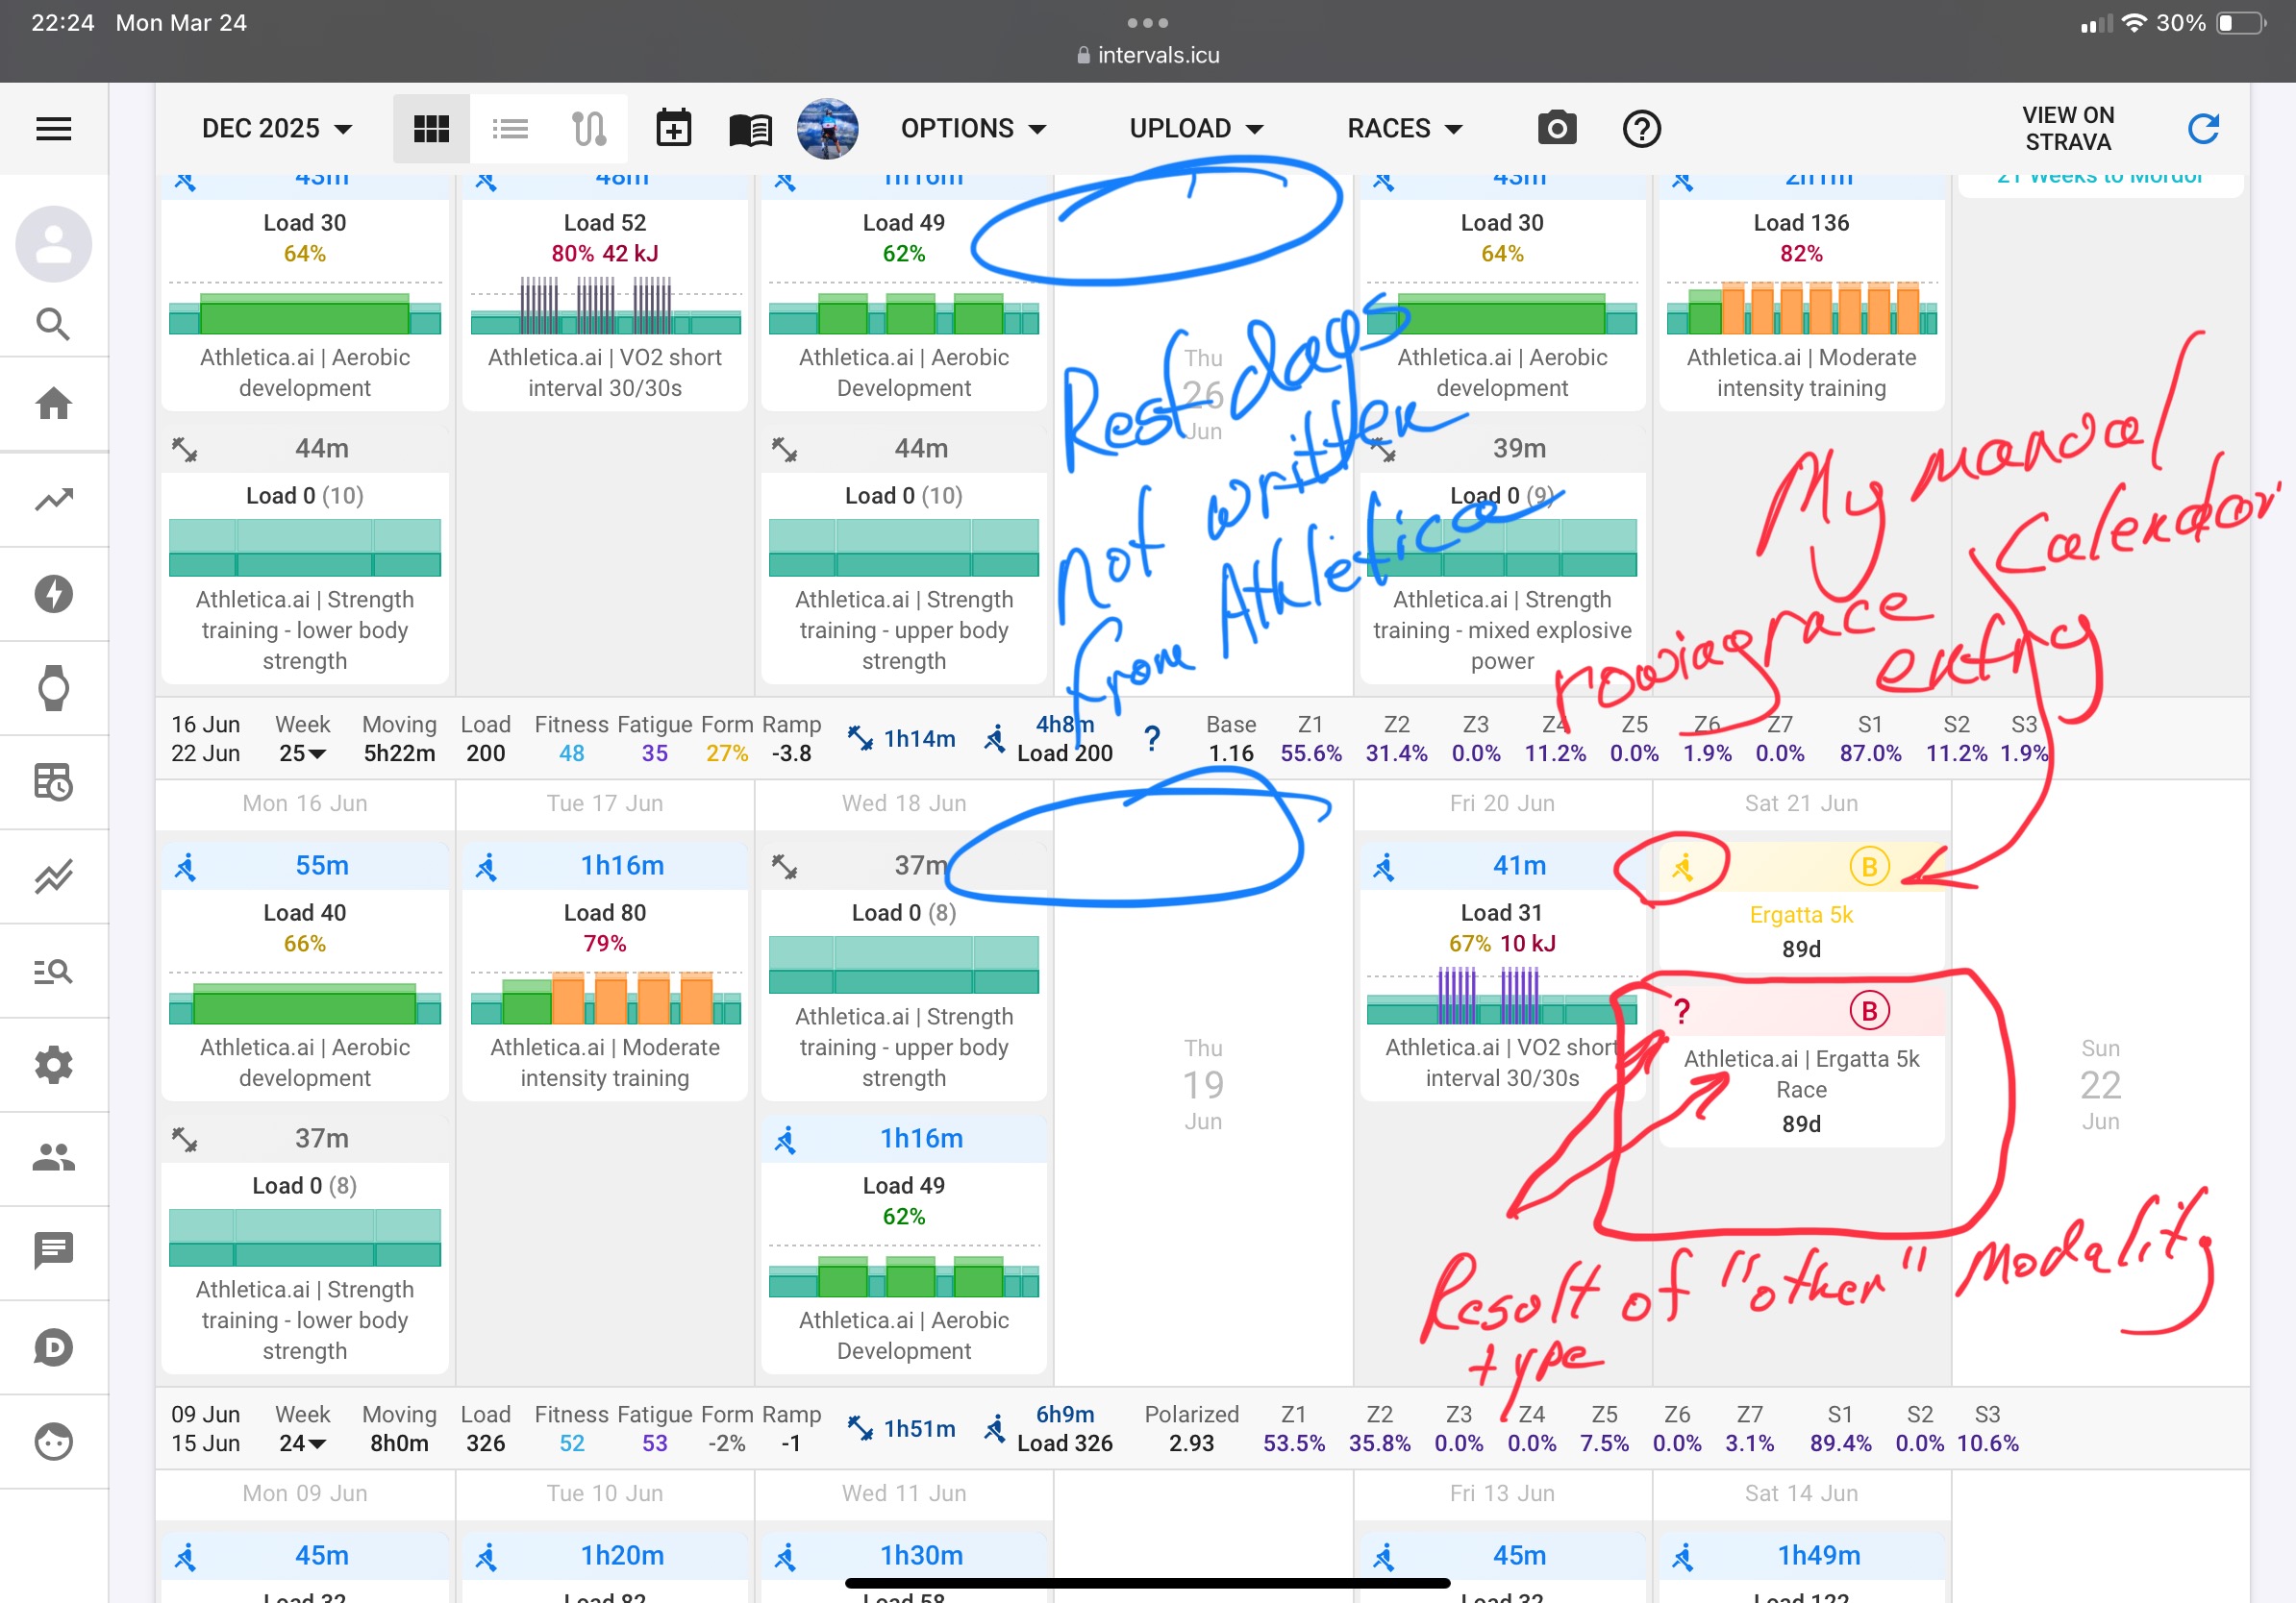Click the athlete profile picture thumbnail
2296x1603 pixels.
(x=827, y=129)
